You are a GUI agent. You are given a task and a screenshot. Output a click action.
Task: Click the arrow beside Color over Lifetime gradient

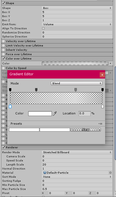pos(111,63)
